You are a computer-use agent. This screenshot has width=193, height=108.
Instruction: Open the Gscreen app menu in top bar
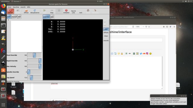point(16,1)
